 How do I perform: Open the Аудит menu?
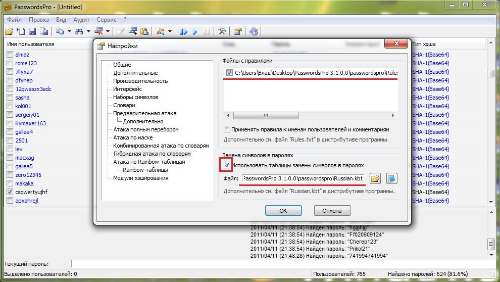(81, 19)
